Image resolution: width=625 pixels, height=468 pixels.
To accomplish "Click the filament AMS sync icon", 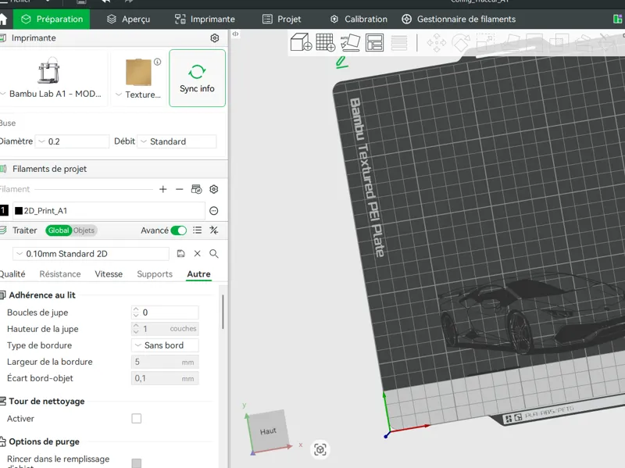I will point(197,189).
